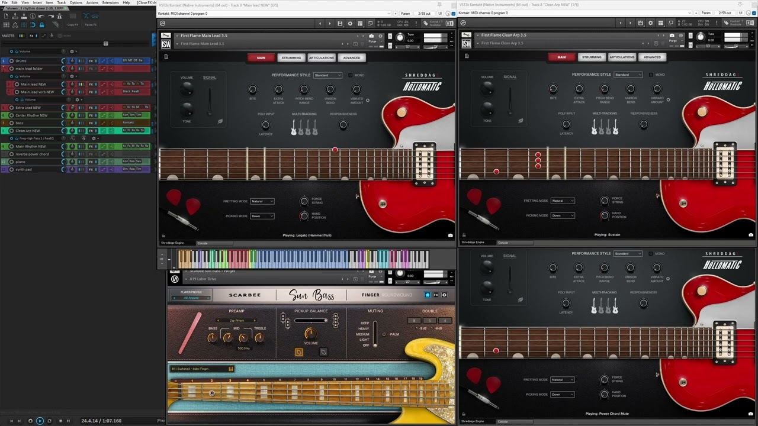758x426 pixels.
Task: Open the Main Lead Kontakt preset dropdown
Action: [274, 13]
